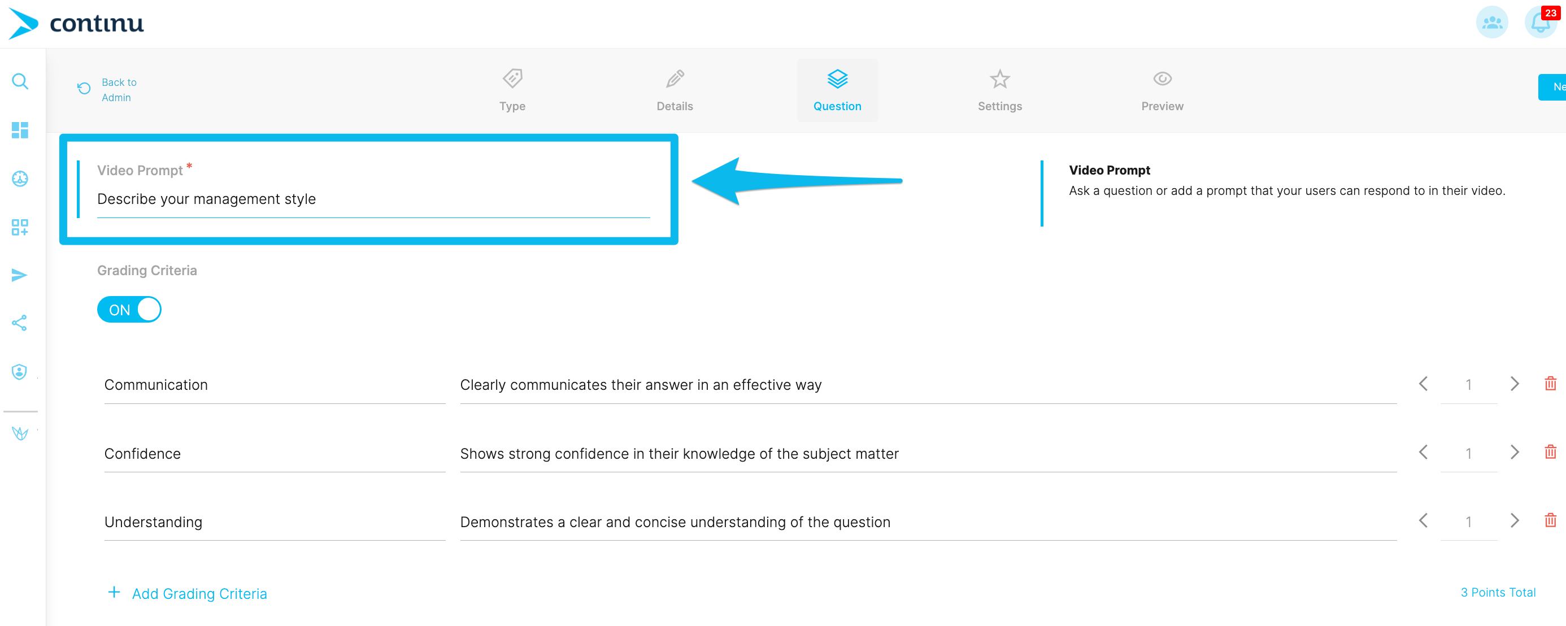1566x626 pixels.
Task: Open the search icon in sidebar
Action: tap(20, 81)
